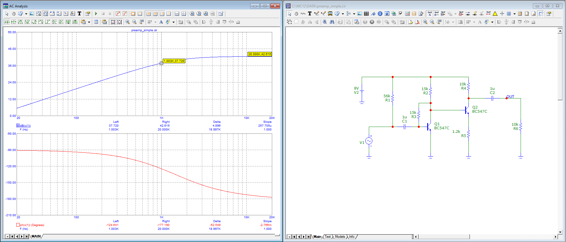This screenshot has width=566, height=242.
Task: Click the 20.000K,42.615 cursor label
Action: pyautogui.click(x=259, y=54)
